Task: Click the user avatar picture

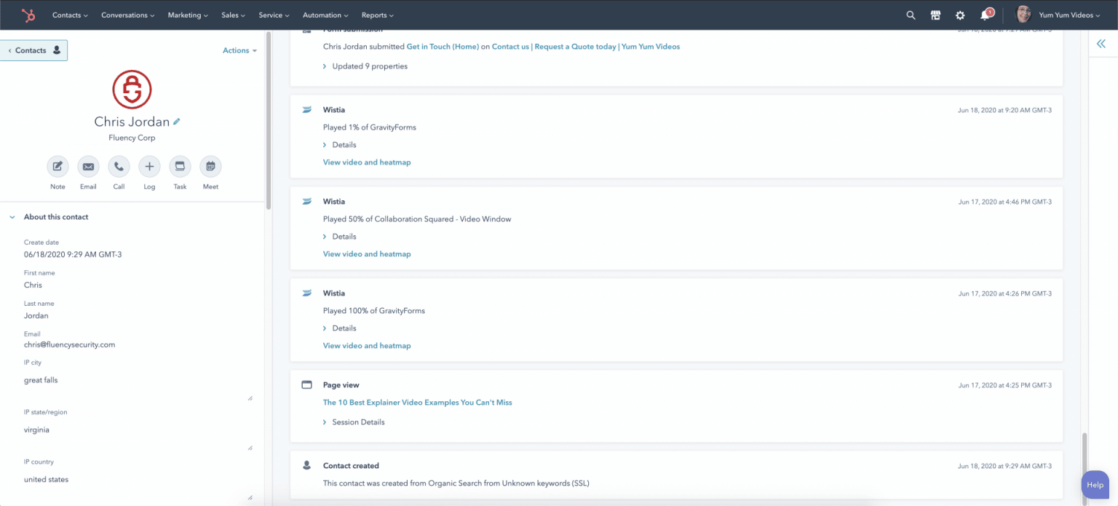Action: (x=1023, y=15)
